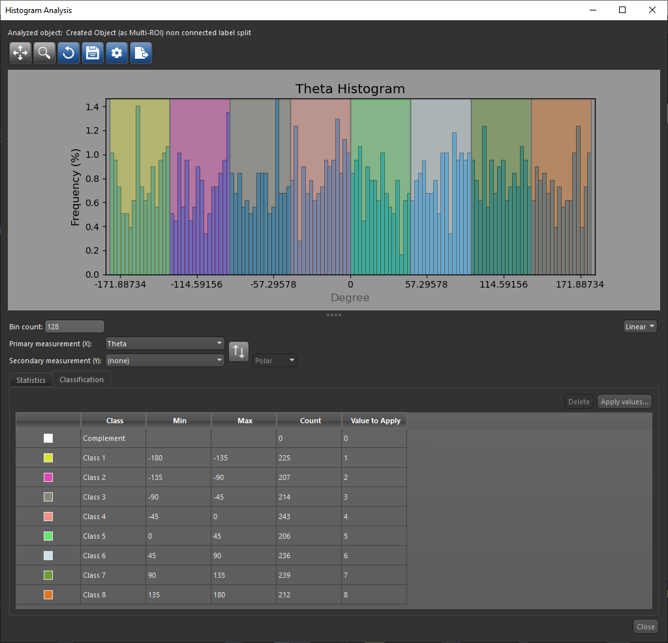Open the Linear scale dropdown

(639, 327)
